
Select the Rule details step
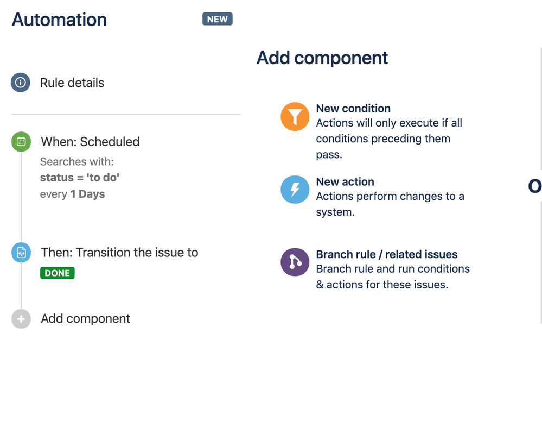click(72, 83)
